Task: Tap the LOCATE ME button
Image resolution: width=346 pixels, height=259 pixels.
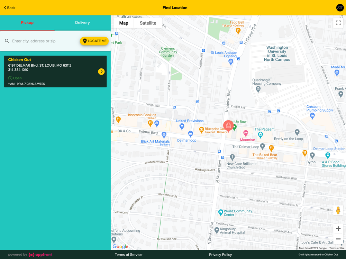Action: point(94,41)
